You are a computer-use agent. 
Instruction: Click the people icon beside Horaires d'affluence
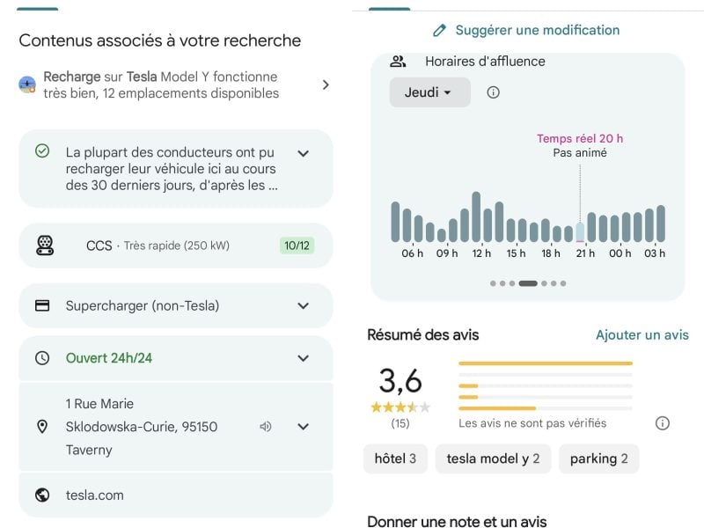click(398, 61)
